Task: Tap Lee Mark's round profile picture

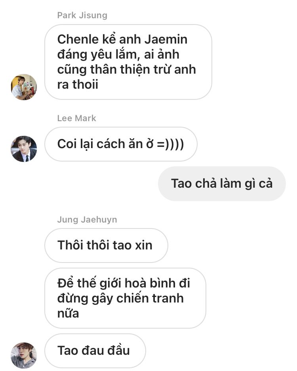Action: [x=24, y=149]
